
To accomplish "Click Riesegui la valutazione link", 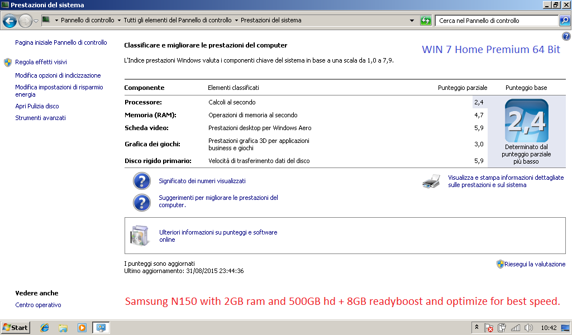I will click(535, 264).
